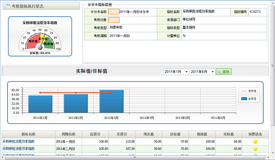275x160 pixels.
Task: Click the gauge needle hub on the dial
Action: 40,48
